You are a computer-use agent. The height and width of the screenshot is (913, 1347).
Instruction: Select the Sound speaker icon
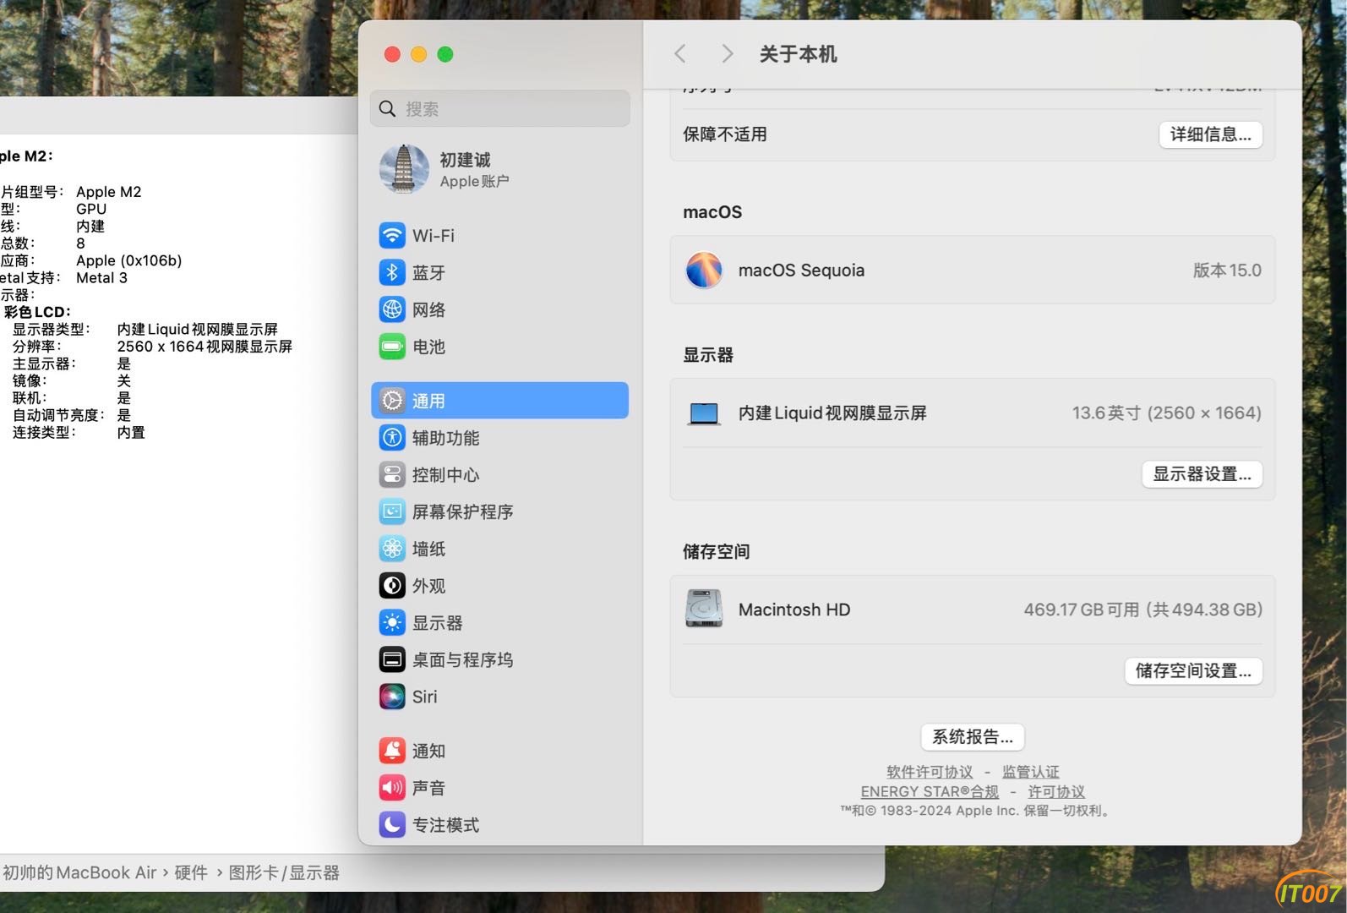click(x=392, y=788)
